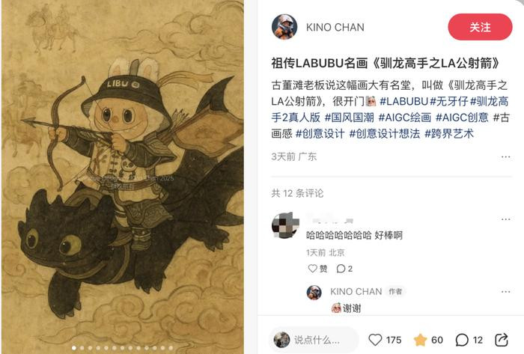This screenshot has height=354, width=524.
Task: Click the KINO CHAN author name at top
Action: pyautogui.click(x=335, y=28)
